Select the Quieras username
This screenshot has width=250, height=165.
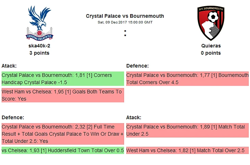click(x=211, y=46)
